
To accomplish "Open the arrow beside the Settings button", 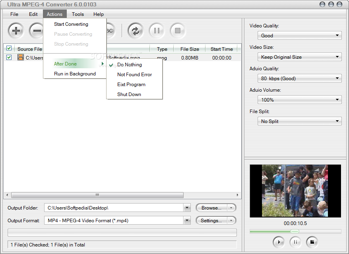I will pyautogui.click(x=231, y=221).
